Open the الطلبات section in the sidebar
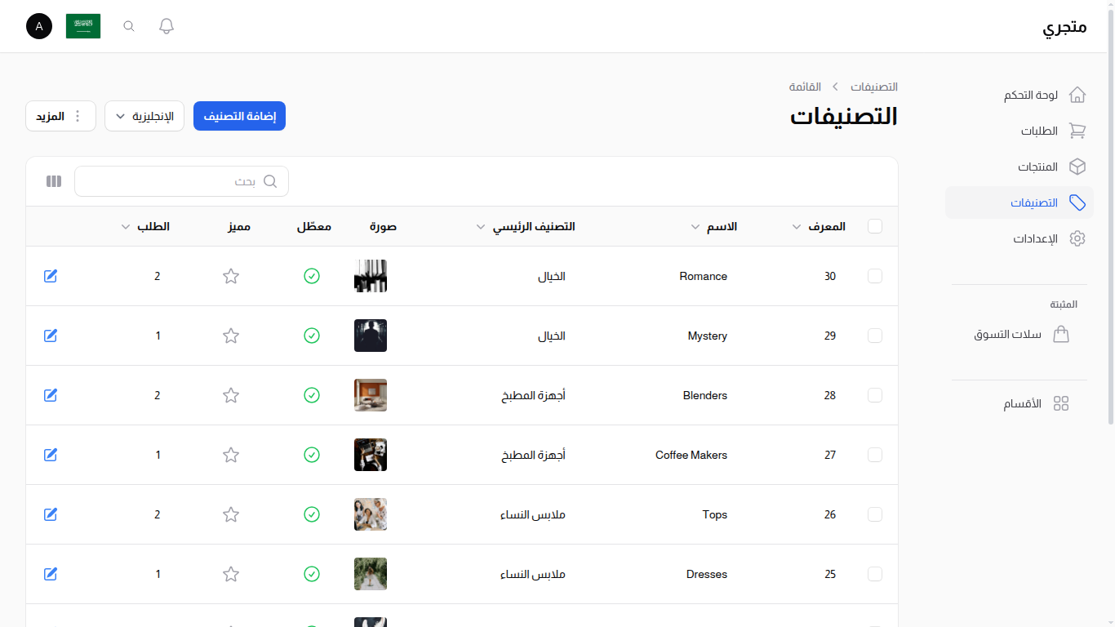Viewport: 1115px width, 627px height. pyautogui.click(x=1038, y=131)
